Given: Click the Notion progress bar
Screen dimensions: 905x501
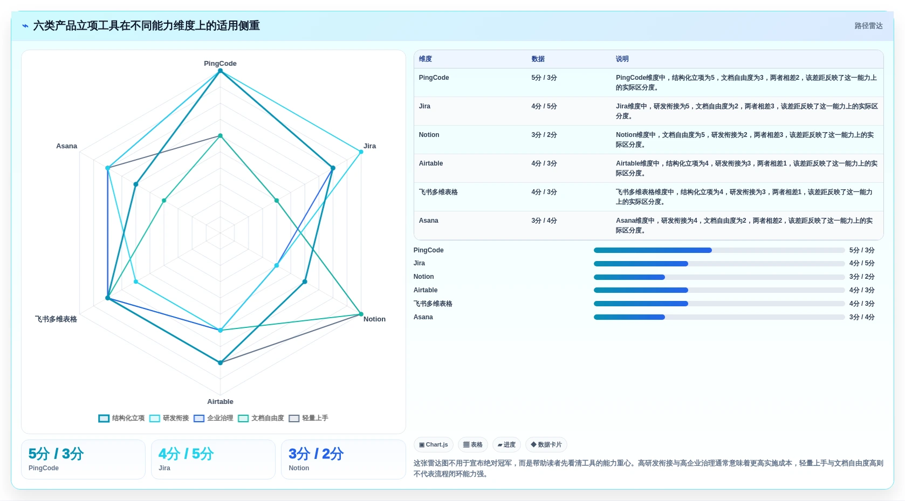Looking at the screenshot, I should coord(719,277).
